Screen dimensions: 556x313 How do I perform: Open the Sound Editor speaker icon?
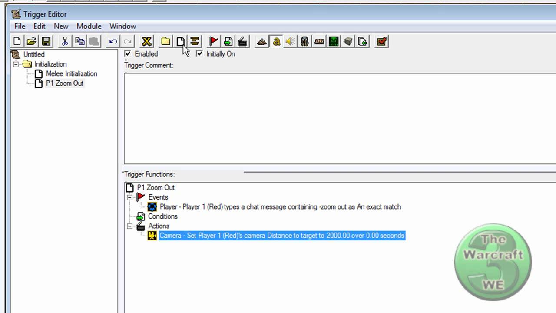pos(290,41)
